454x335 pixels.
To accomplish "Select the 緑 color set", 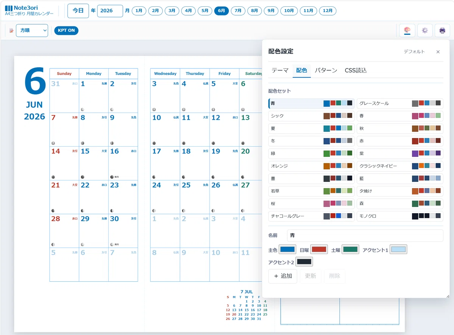I will point(311,154).
